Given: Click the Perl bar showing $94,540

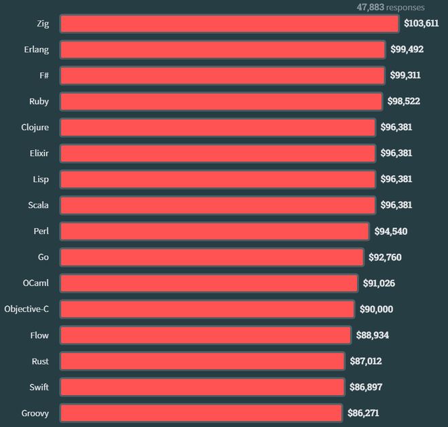Looking at the screenshot, I should pyautogui.click(x=215, y=231).
